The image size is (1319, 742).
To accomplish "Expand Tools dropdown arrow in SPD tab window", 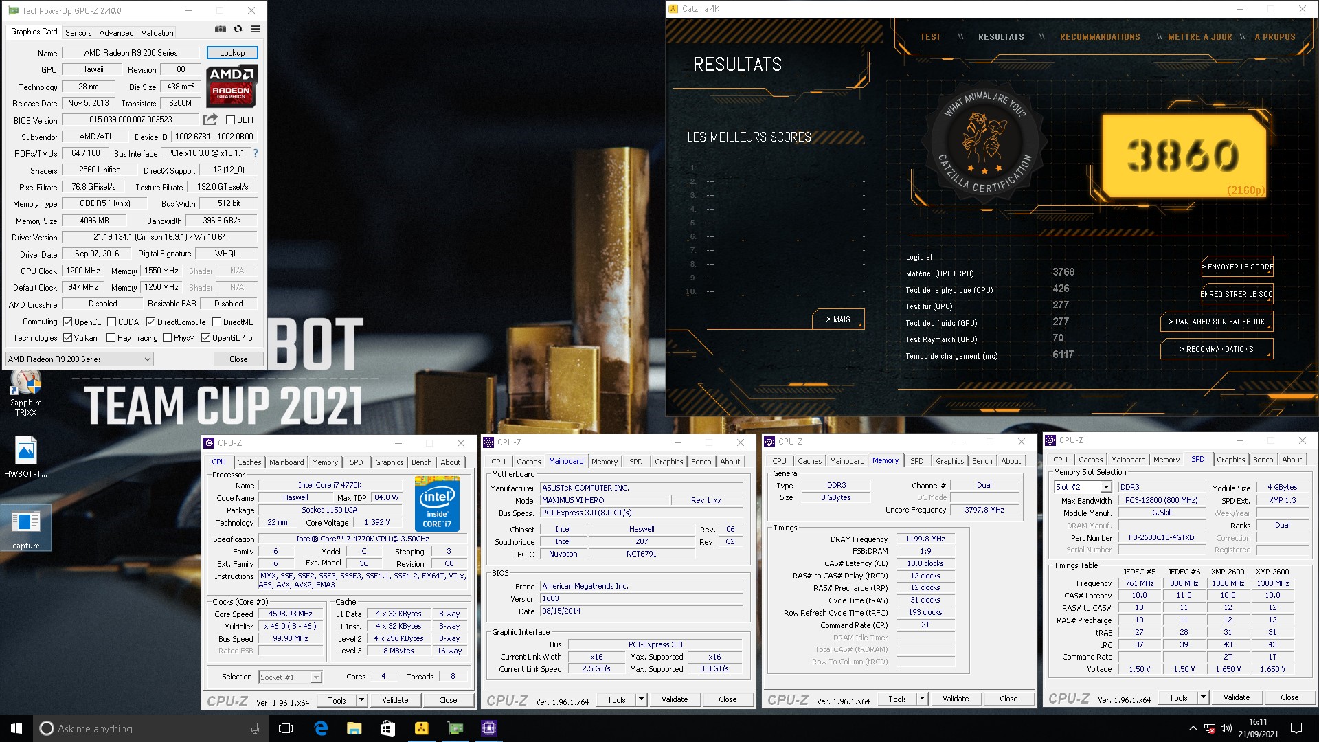I will click(1203, 698).
